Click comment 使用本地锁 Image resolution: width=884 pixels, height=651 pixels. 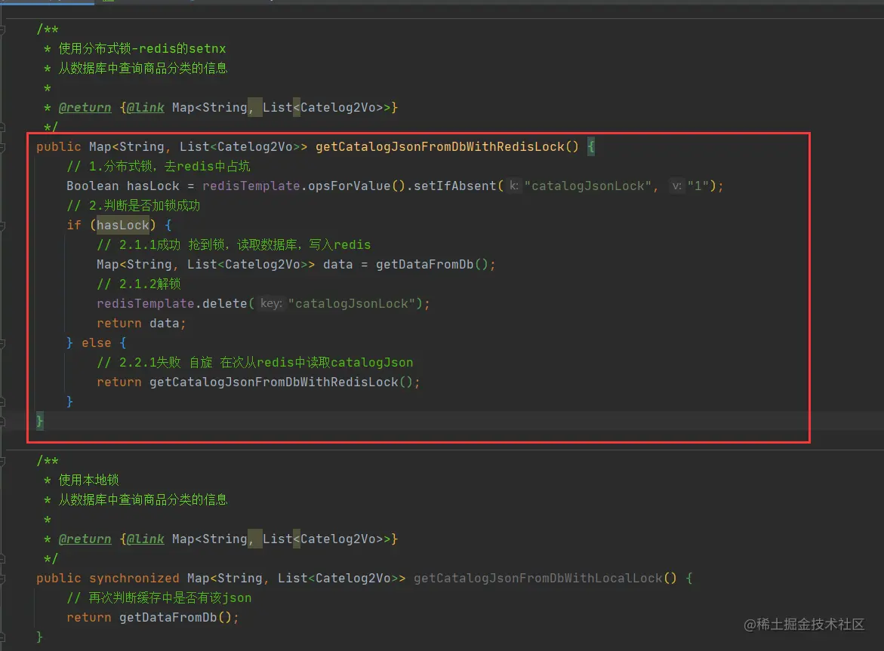click(88, 481)
